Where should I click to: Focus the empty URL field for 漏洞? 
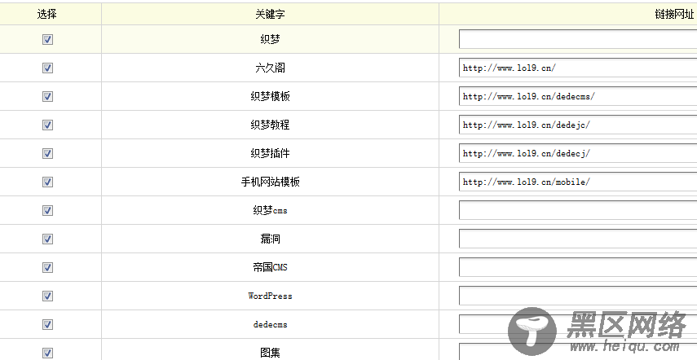coord(578,239)
